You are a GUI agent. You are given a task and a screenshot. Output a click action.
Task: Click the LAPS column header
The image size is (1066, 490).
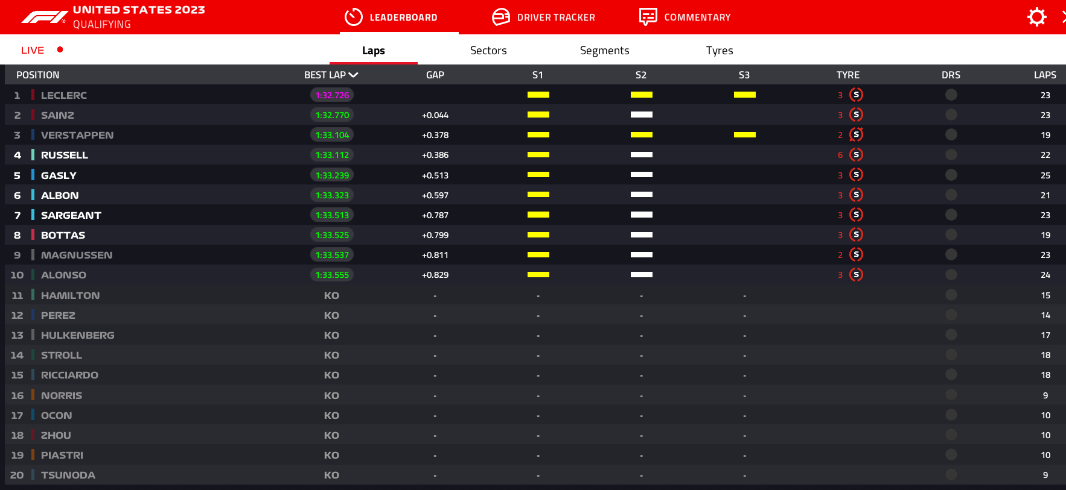pos(1045,75)
